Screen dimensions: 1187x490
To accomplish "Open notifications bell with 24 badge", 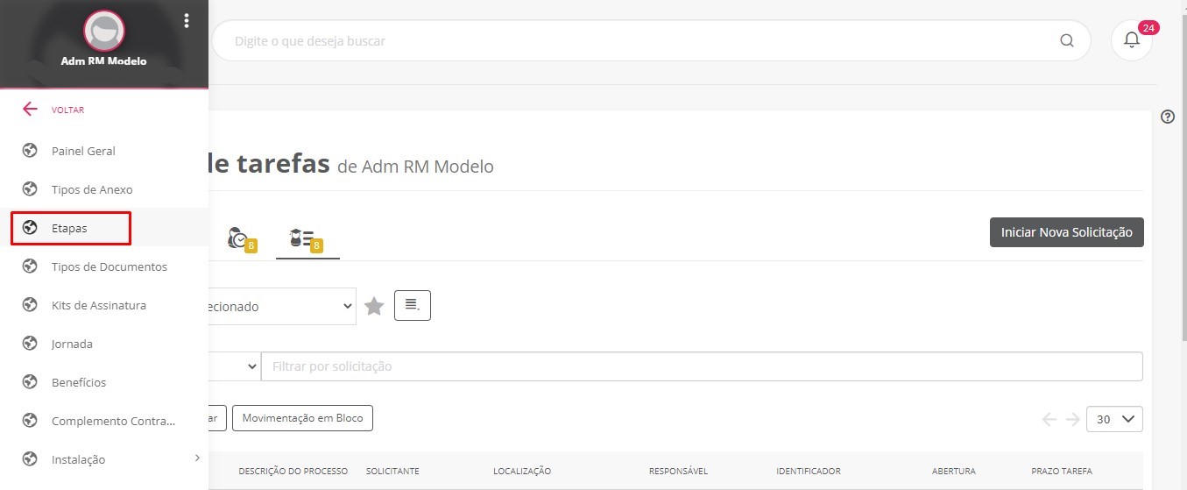I will tap(1132, 40).
